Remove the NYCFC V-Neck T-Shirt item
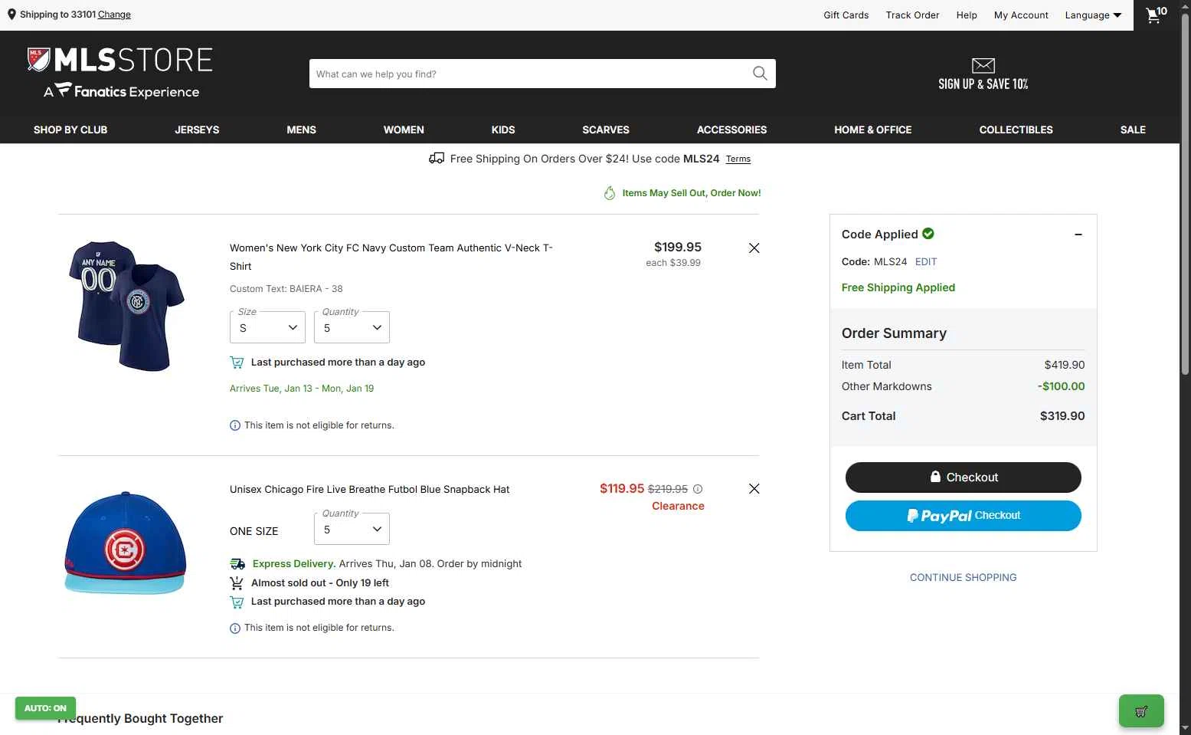The width and height of the screenshot is (1191, 735). [x=754, y=248]
